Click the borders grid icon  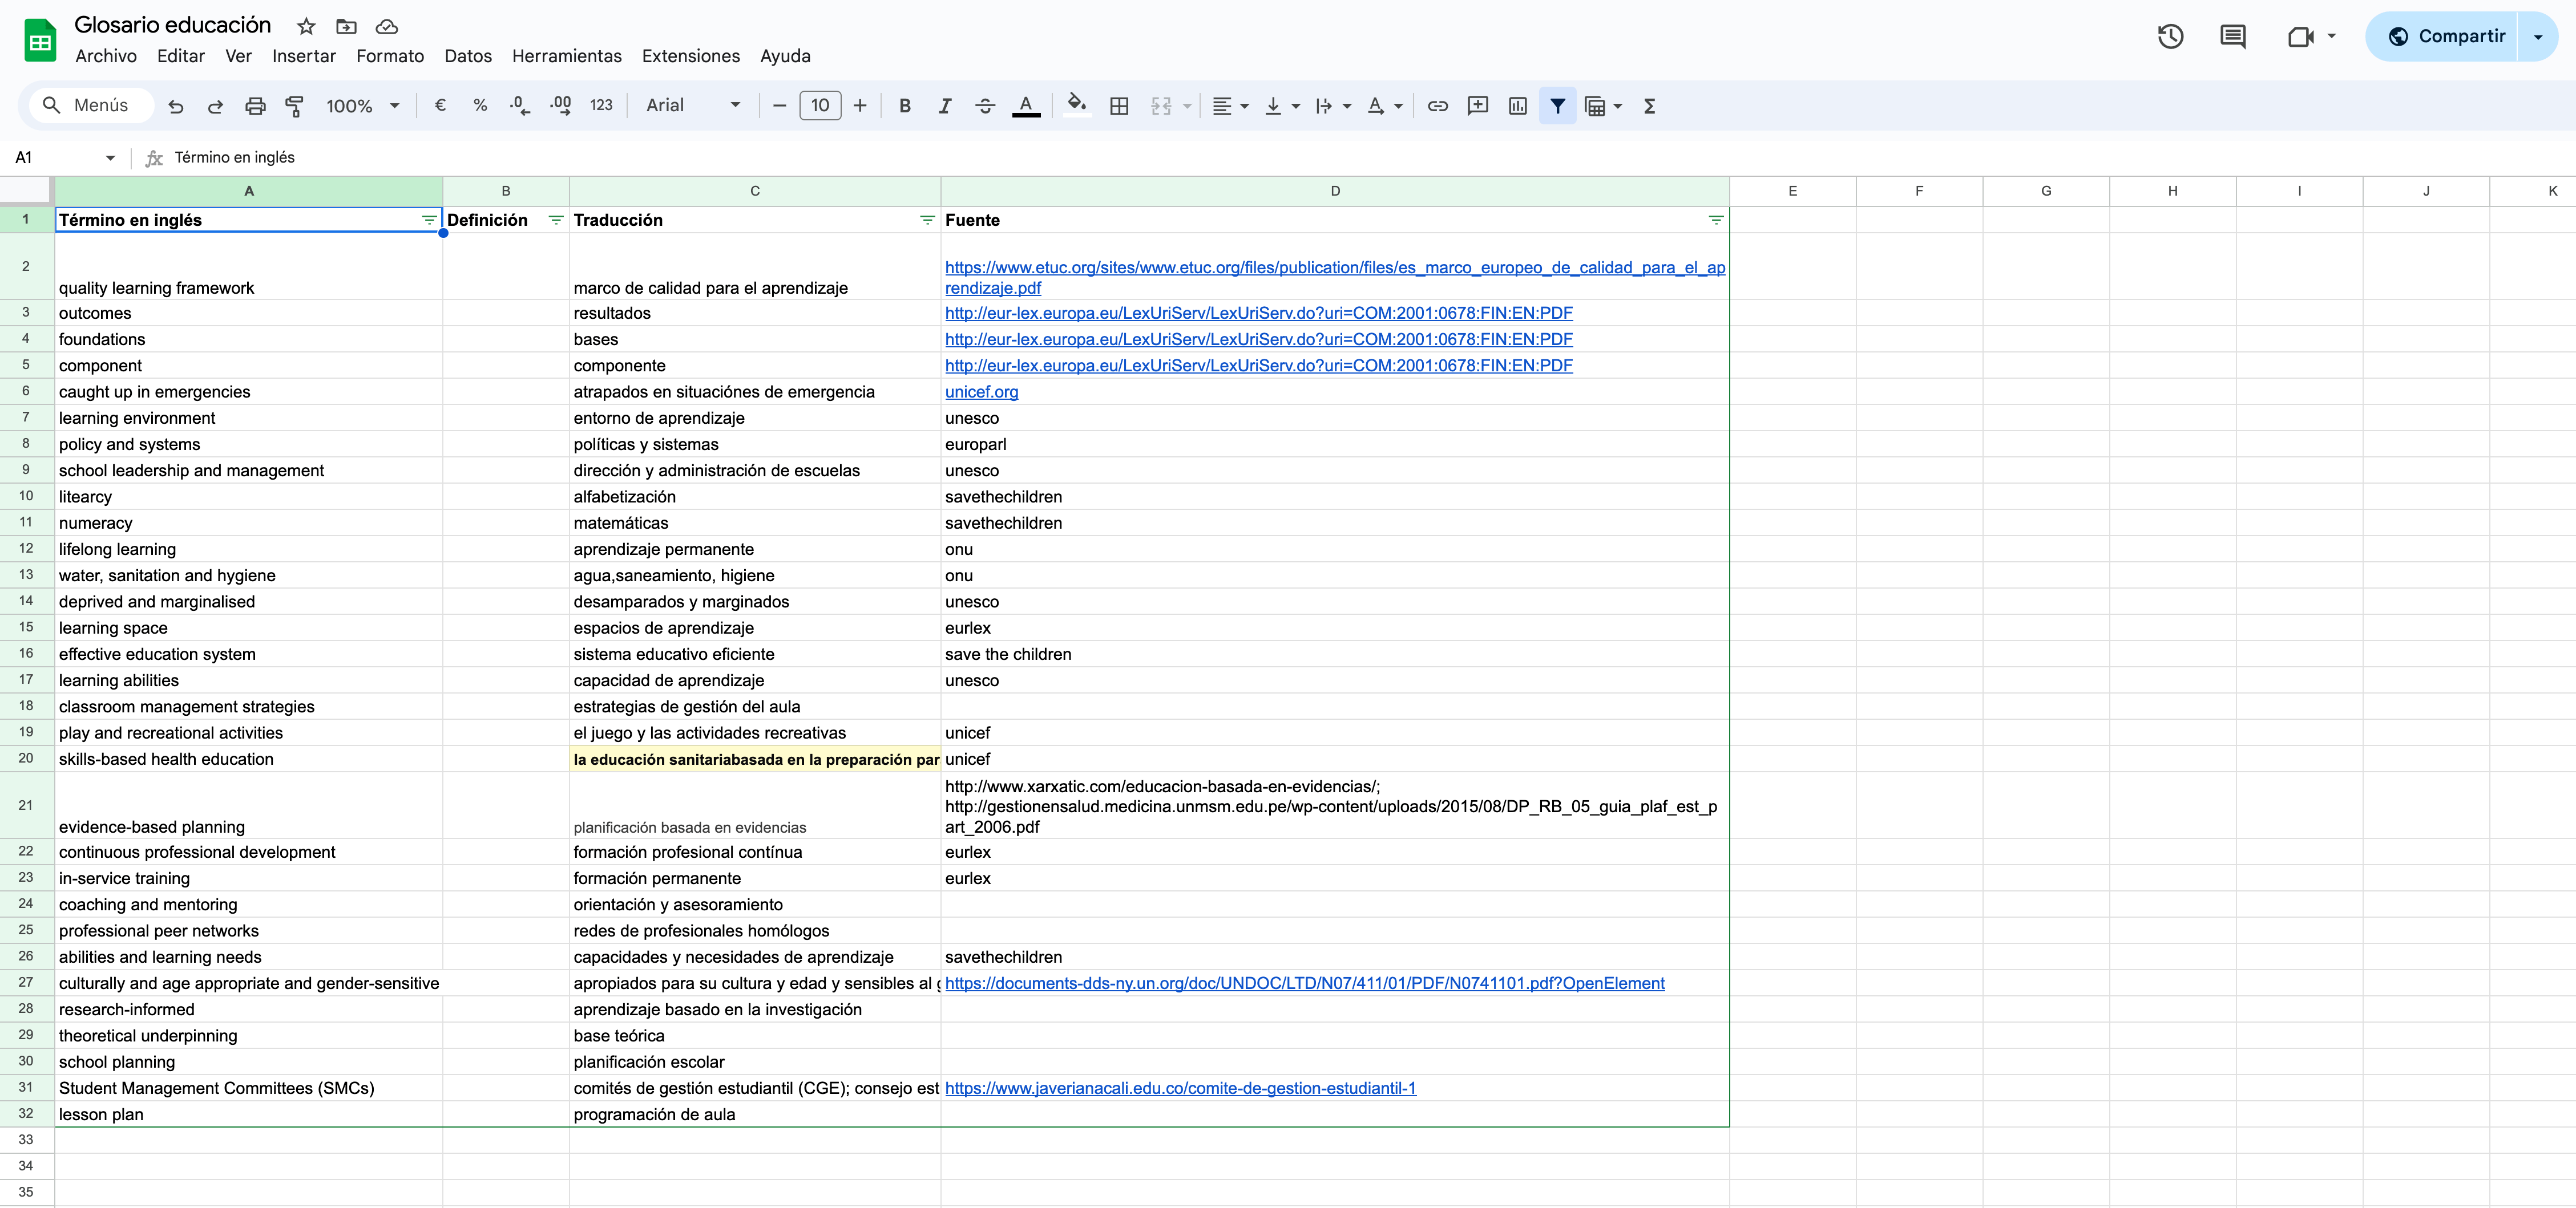click(x=1119, y=106)
